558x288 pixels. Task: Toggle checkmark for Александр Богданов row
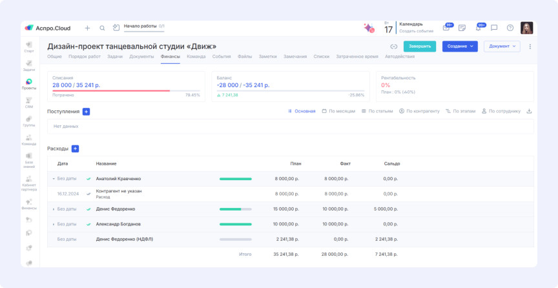point(88,224)
